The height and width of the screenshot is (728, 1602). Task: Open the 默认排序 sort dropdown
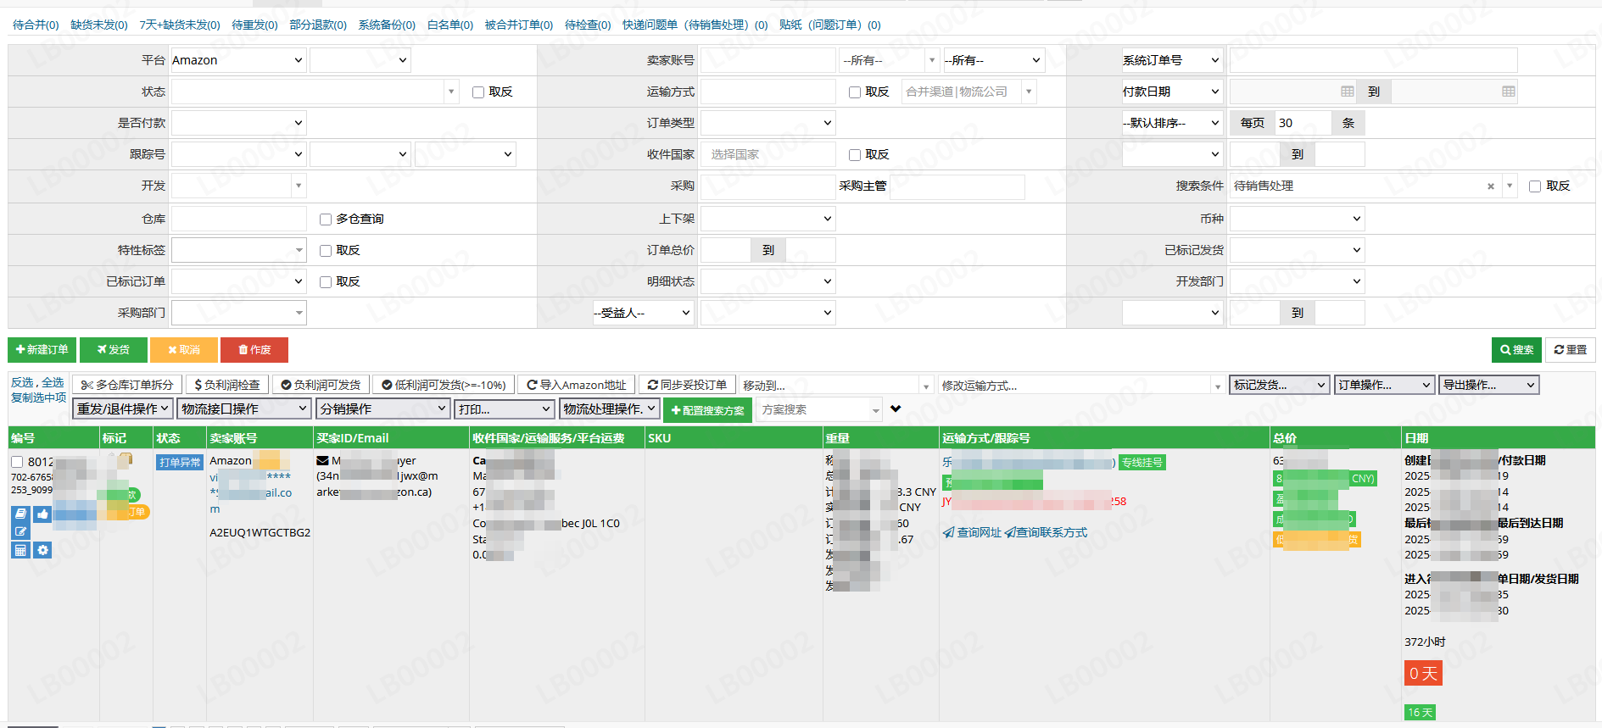pos(1171,123)
